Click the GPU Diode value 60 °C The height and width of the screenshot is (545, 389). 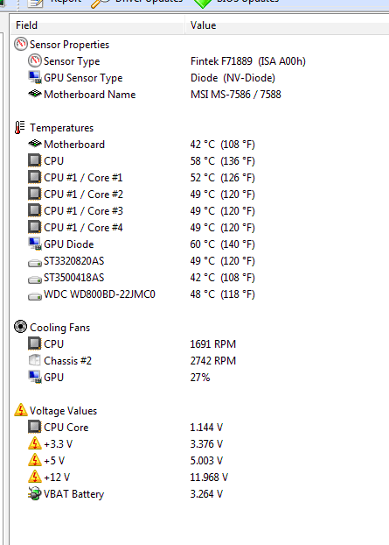222,244
